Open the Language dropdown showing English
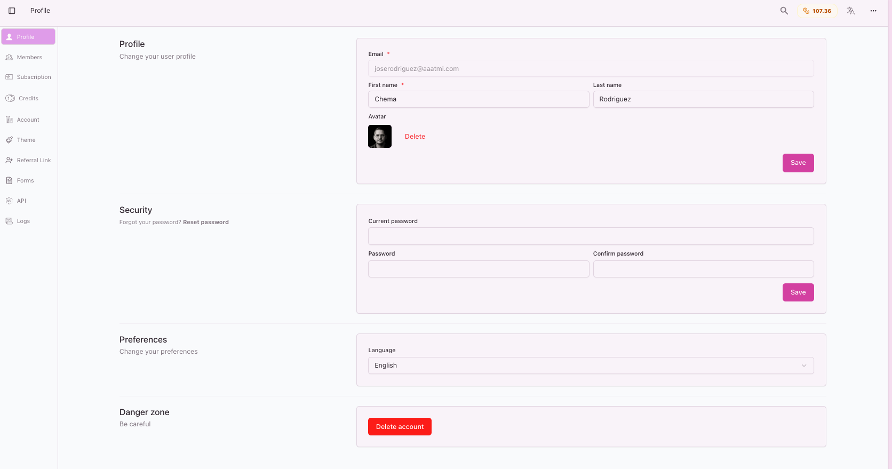This screenshot has width=892, height=469. point(591,365)
